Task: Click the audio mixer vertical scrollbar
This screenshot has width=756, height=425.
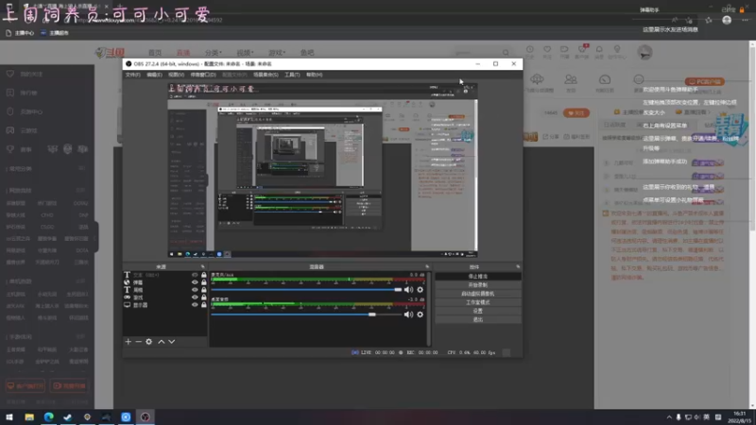Action: pyautogui.click(x=429, y=309)
